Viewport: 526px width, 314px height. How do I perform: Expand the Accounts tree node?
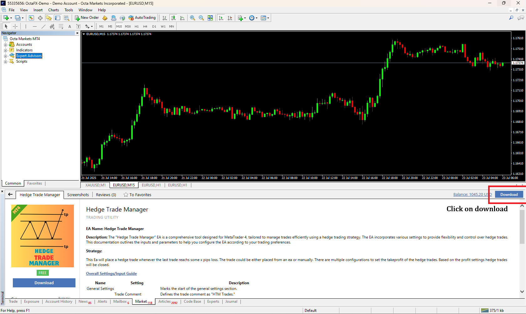tap(5, 45)
